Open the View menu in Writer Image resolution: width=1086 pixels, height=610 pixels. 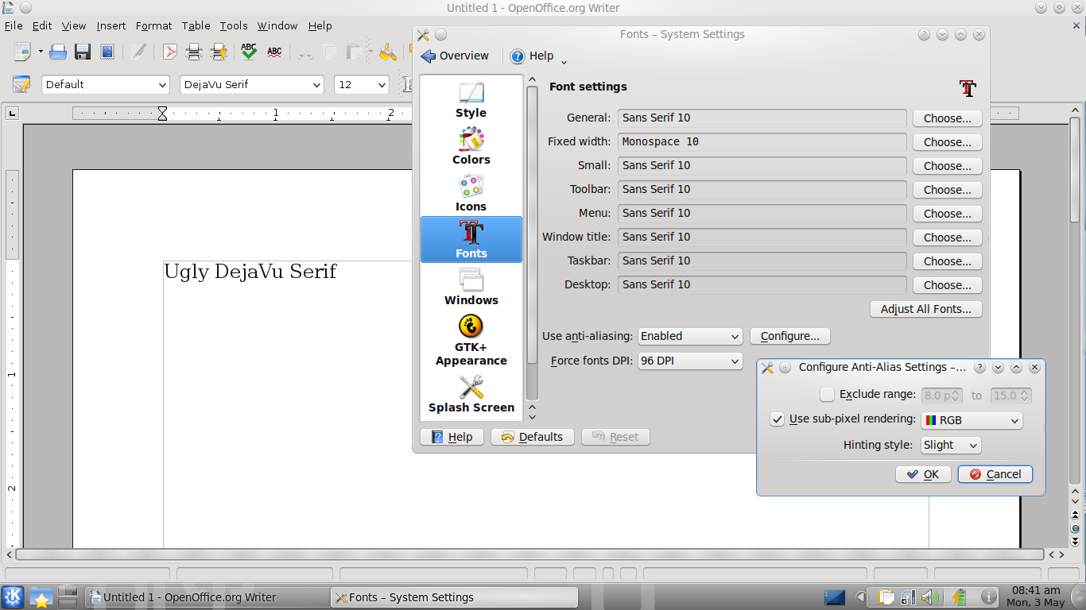point(74,25)
